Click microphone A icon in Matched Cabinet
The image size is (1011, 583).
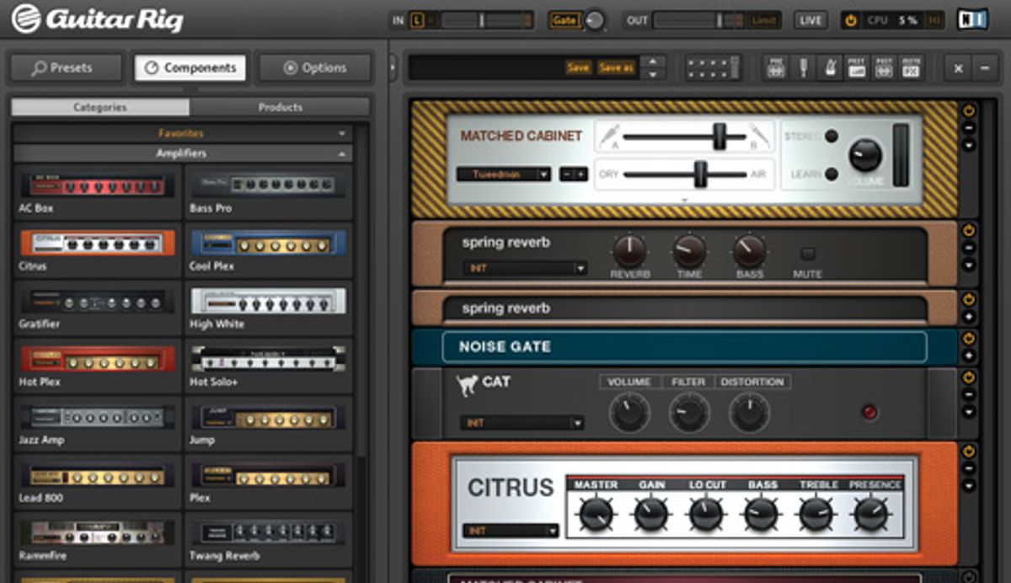[x=611, y=135]
